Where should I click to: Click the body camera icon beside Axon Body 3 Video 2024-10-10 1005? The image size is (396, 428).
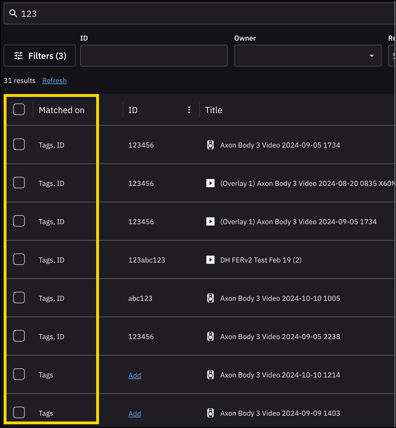tap(210, 298)
